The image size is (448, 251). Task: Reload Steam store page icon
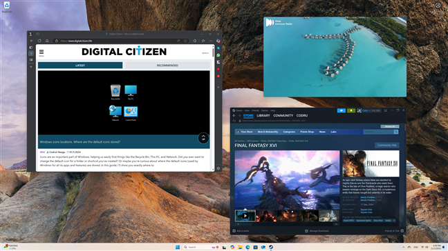point(234,121)
